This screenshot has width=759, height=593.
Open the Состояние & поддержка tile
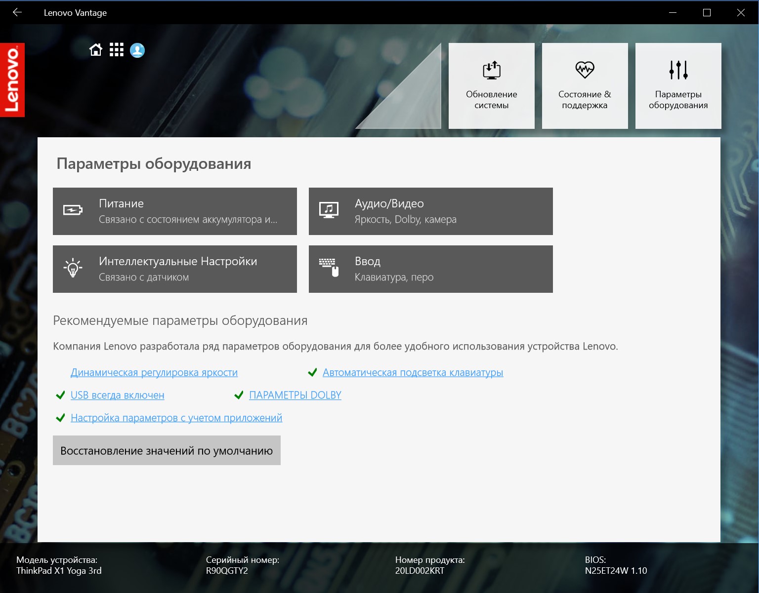pos(585,86)
